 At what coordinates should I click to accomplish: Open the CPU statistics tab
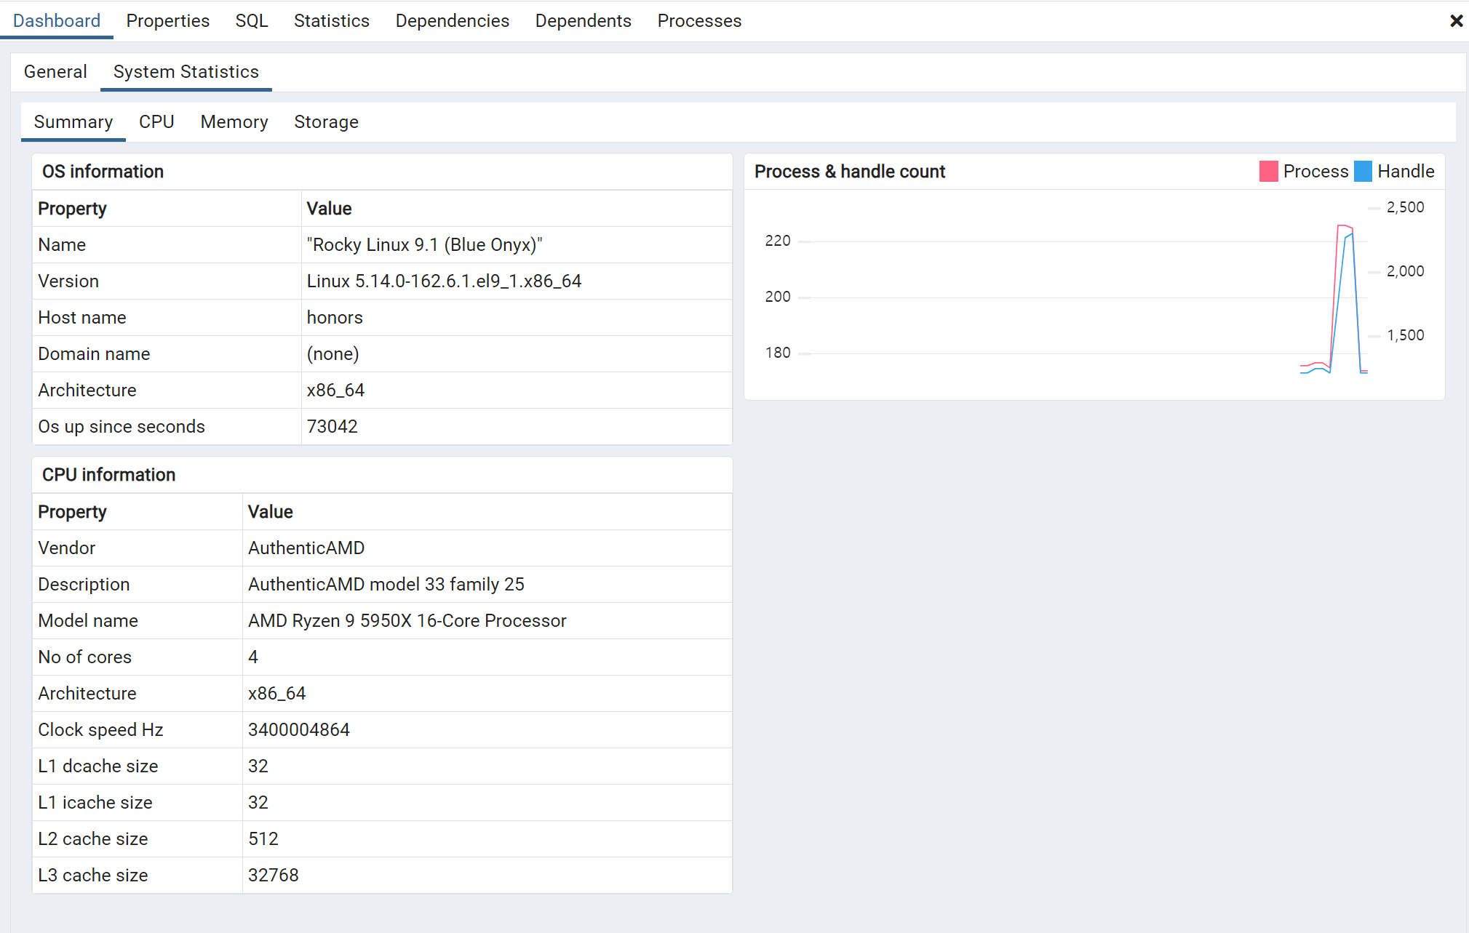pos(156,122)
